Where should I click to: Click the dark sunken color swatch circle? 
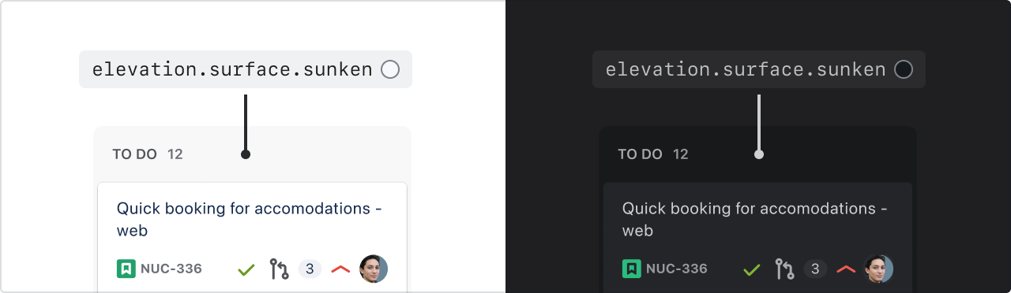904,69
